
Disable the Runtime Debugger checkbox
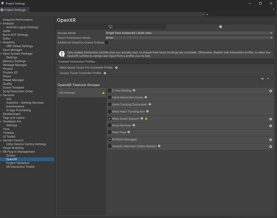click(110, 140)
